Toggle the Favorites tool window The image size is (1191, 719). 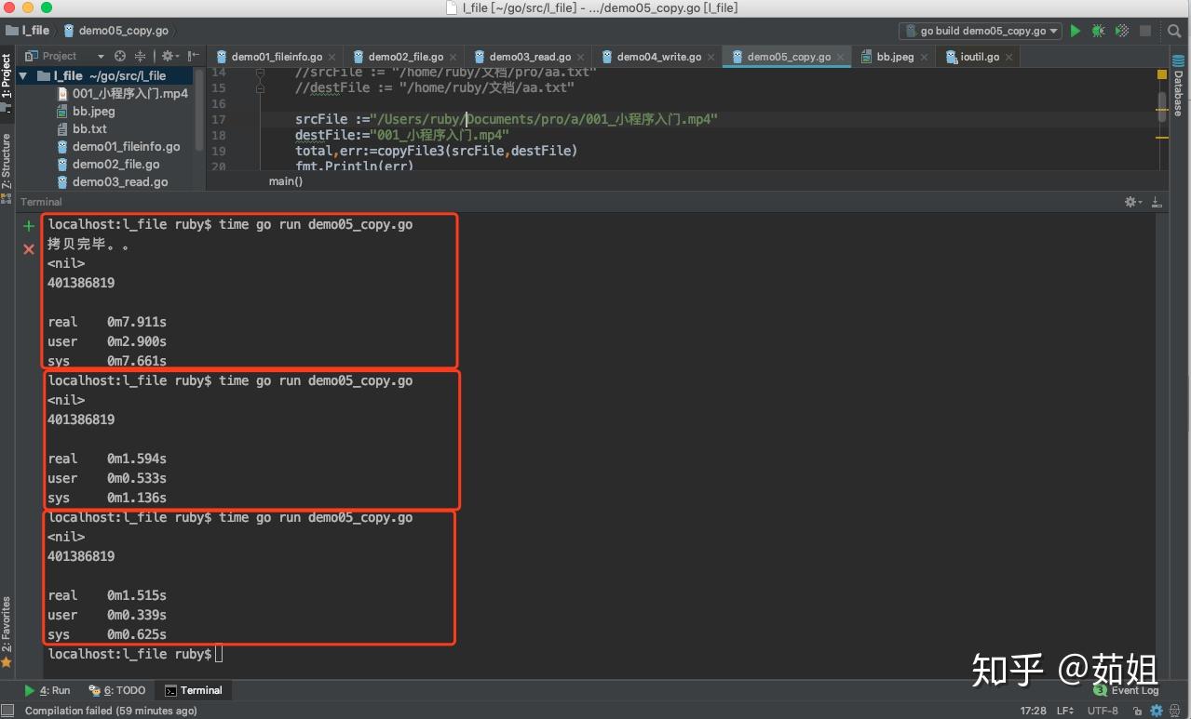tap(7, 625)
